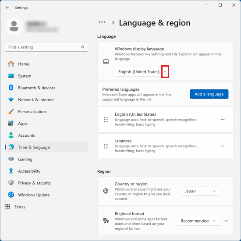Click the Privacy shield icon
The image size is (241, 241).
coord(11,183)
